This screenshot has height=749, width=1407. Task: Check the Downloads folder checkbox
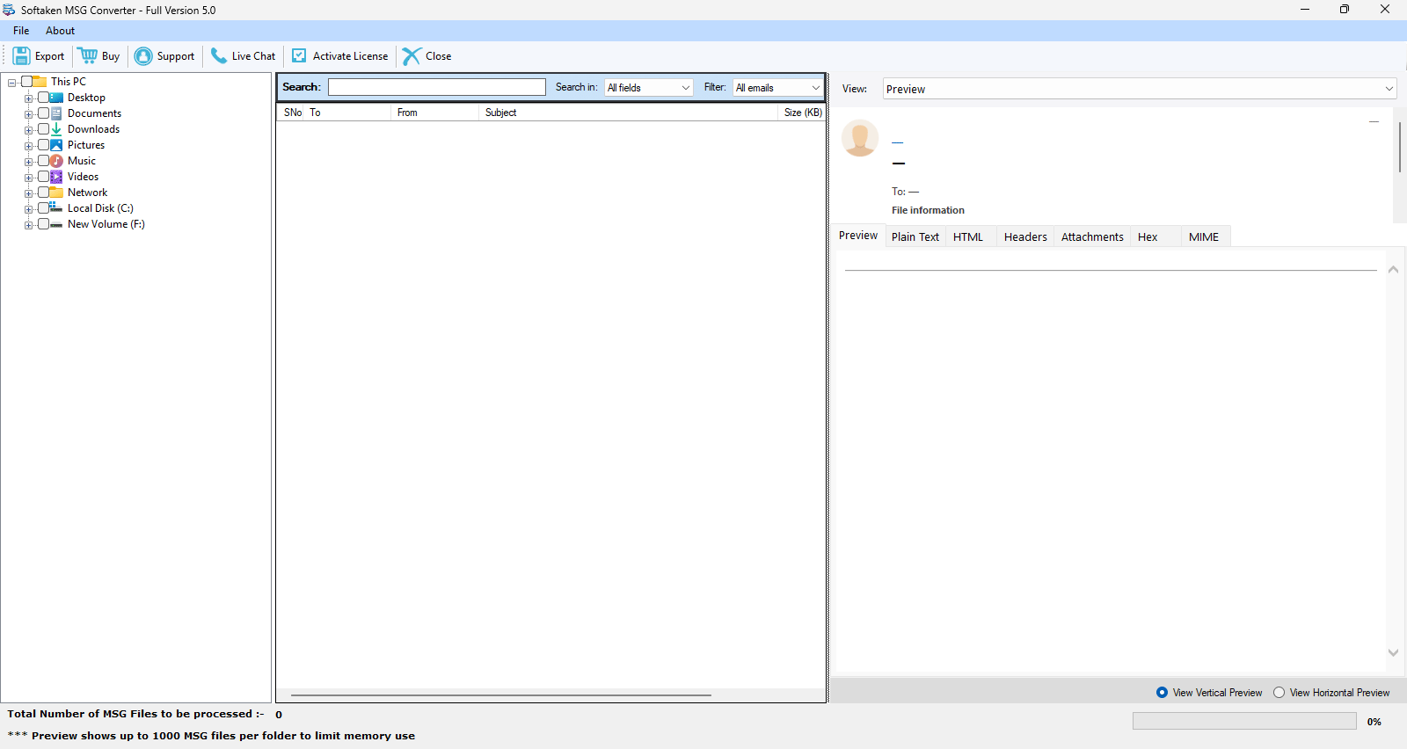[x=43, y=129]
